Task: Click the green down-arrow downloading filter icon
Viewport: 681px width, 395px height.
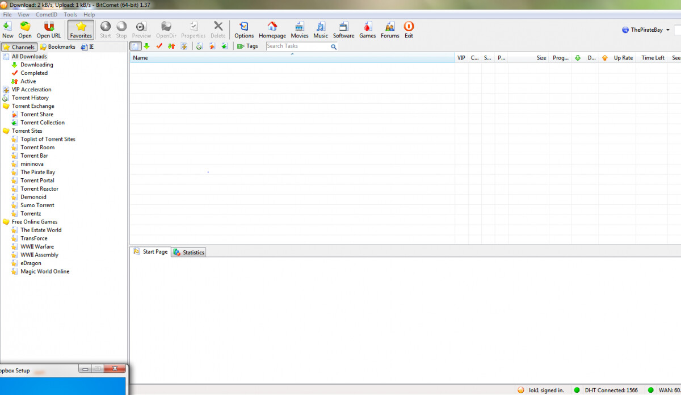Action: click(x=146, y=47)
